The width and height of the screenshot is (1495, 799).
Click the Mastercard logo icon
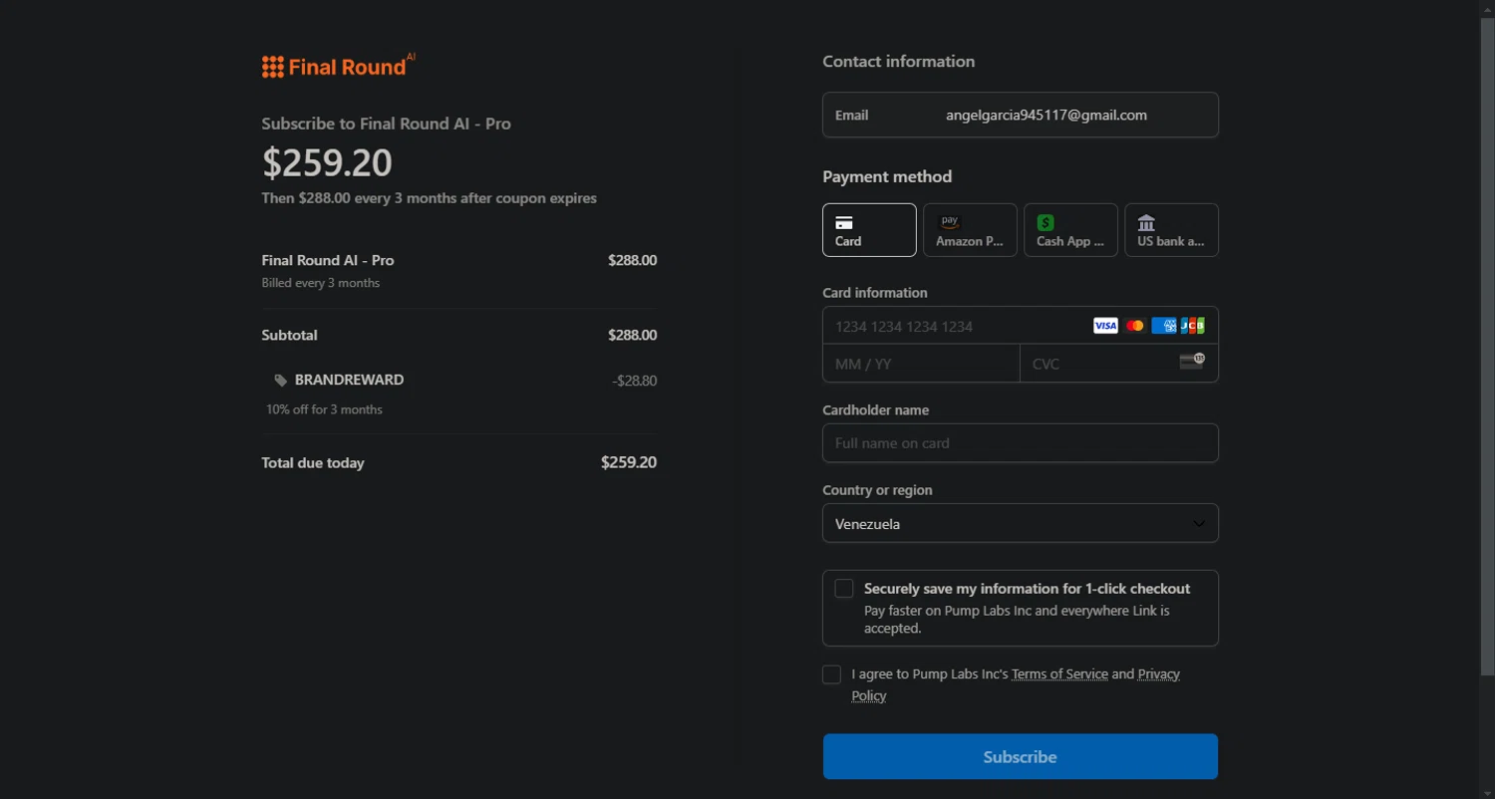click(1135, 326)
